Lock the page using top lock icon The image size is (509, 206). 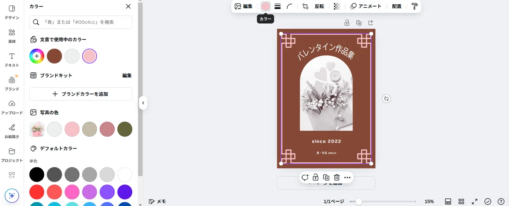347,23
